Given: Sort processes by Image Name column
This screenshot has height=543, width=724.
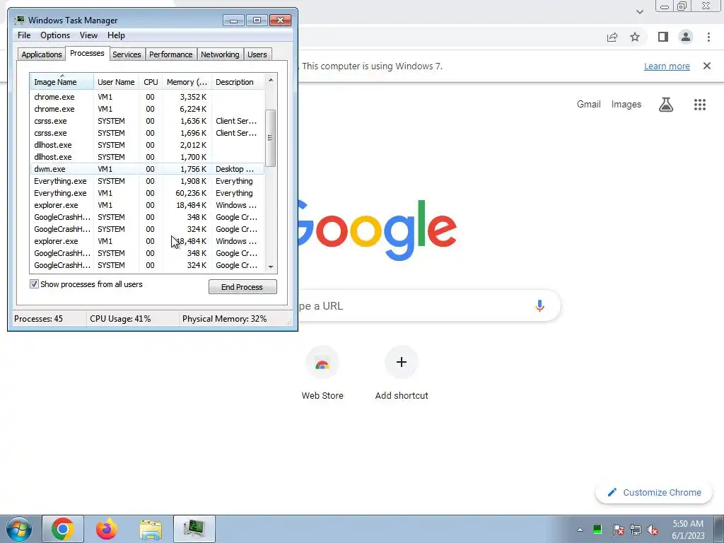Looking at the screenshot, I should tap(62, 82).
